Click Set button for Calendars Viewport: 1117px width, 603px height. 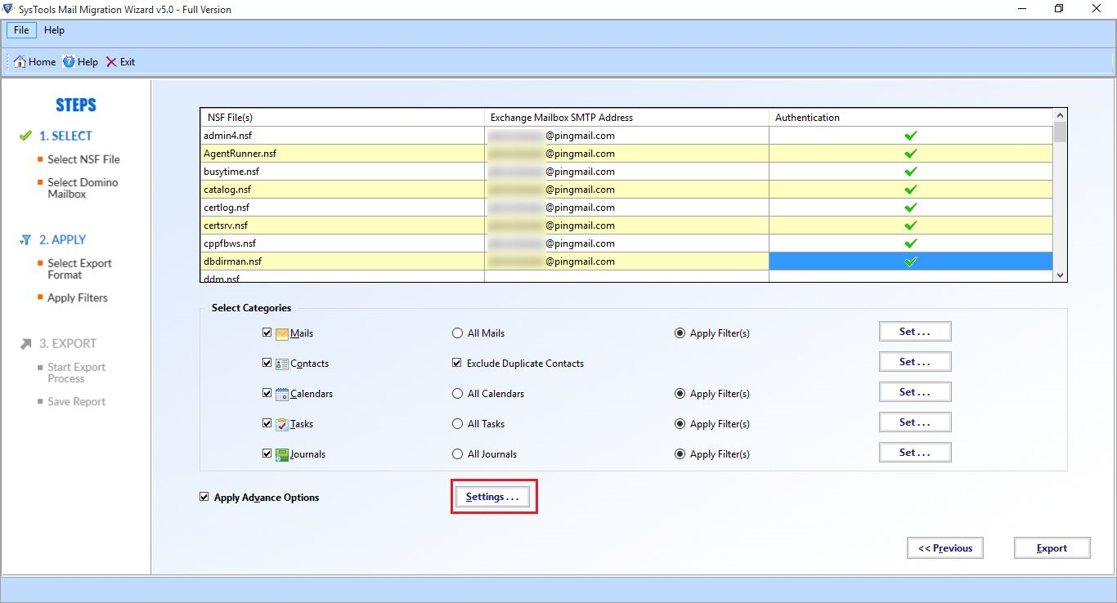[x=915, y=392]
